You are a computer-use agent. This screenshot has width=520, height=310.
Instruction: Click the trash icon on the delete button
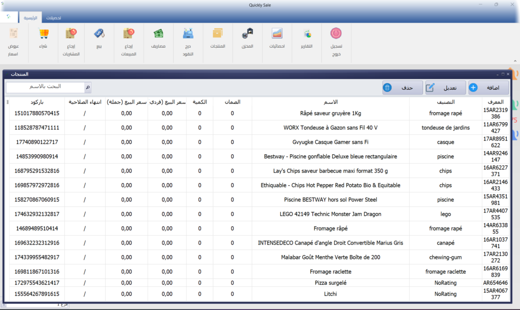tap(387, 88)
